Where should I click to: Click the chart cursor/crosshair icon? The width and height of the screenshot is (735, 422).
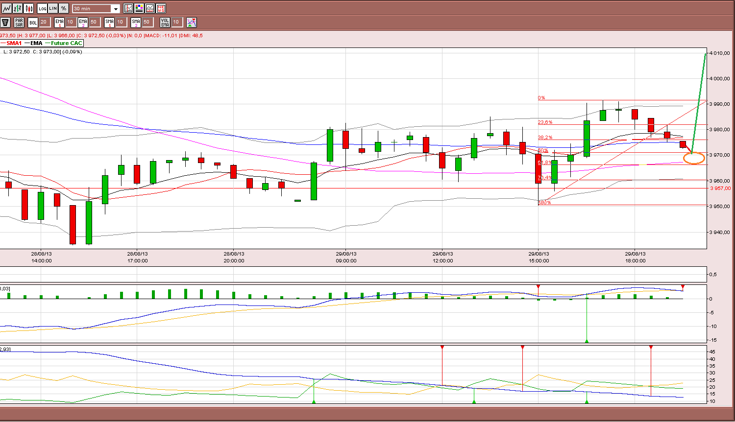pos(128,8)
